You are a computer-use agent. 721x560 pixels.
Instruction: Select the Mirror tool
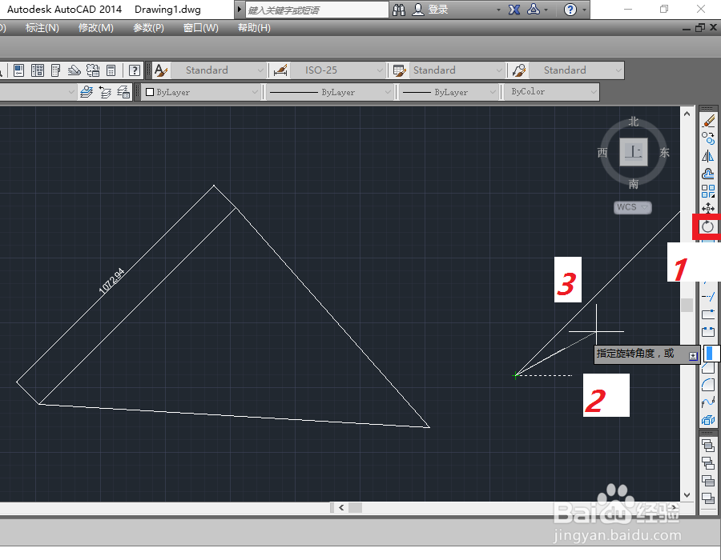[x=708, y=156]
